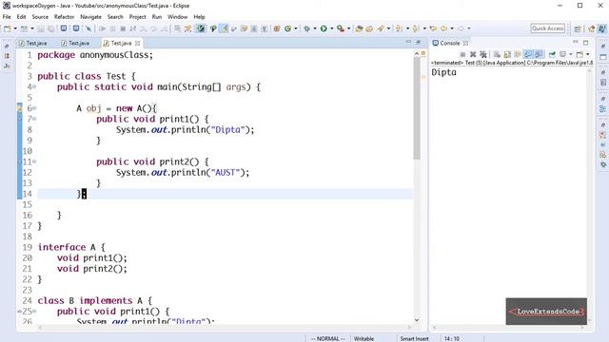Expand the External Tools dropdown arrow
This screenshot has width=609, height=342.
(349, 28)
